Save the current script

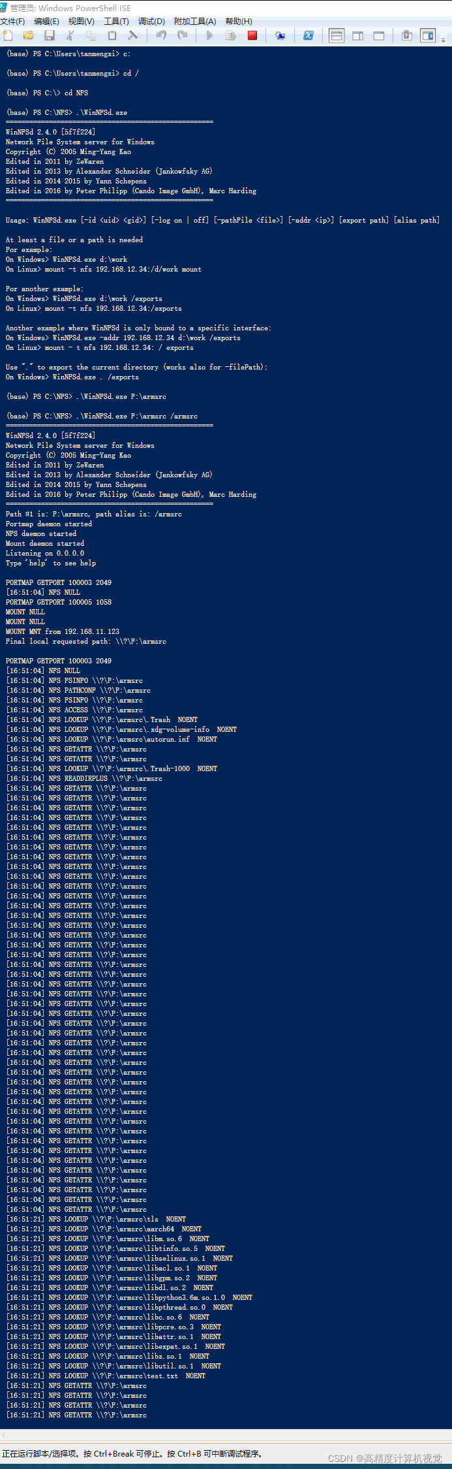click(x=49, y=36)
